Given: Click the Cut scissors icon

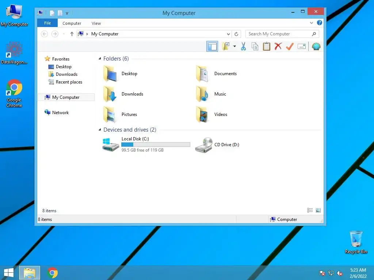Looking at the screenshot, I should 243,46.
